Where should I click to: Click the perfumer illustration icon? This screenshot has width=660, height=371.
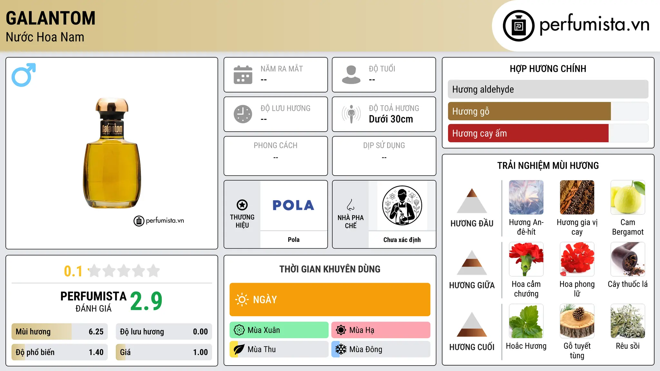pos(402,205)
